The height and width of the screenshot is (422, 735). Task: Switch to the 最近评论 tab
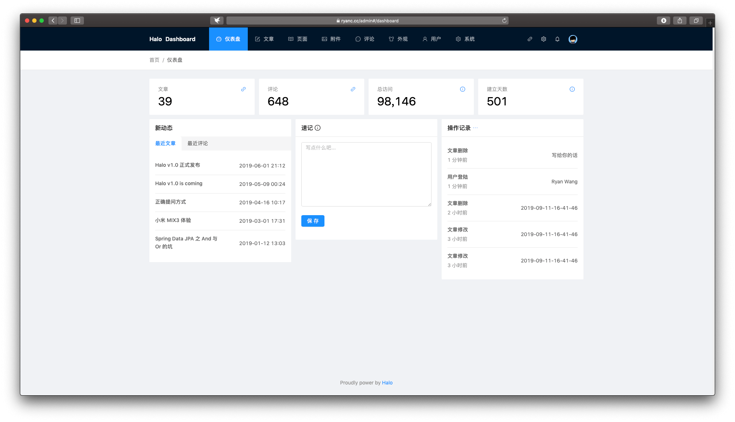coord(197,143)
